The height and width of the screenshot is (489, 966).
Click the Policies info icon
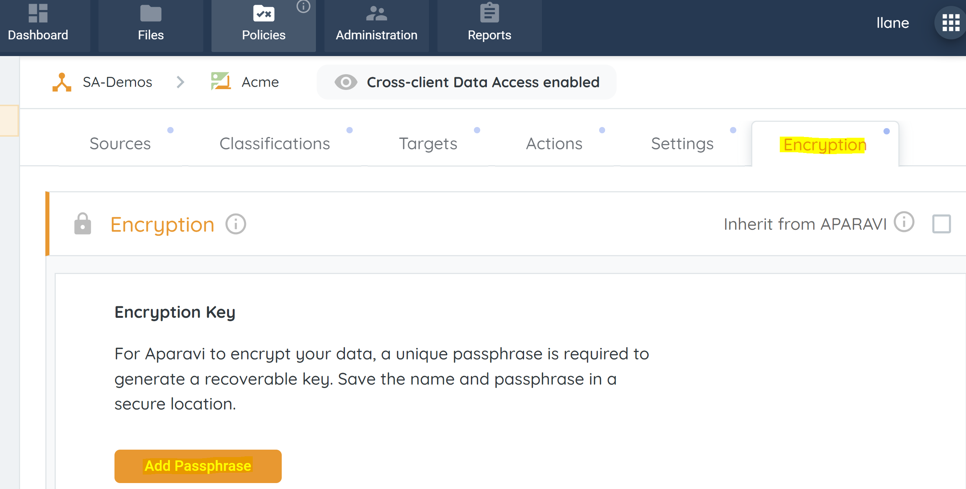tap(303, 6)
